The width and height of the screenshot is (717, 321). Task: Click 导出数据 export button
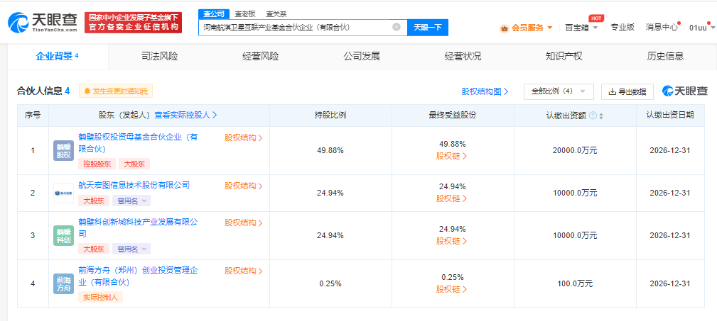627,91
